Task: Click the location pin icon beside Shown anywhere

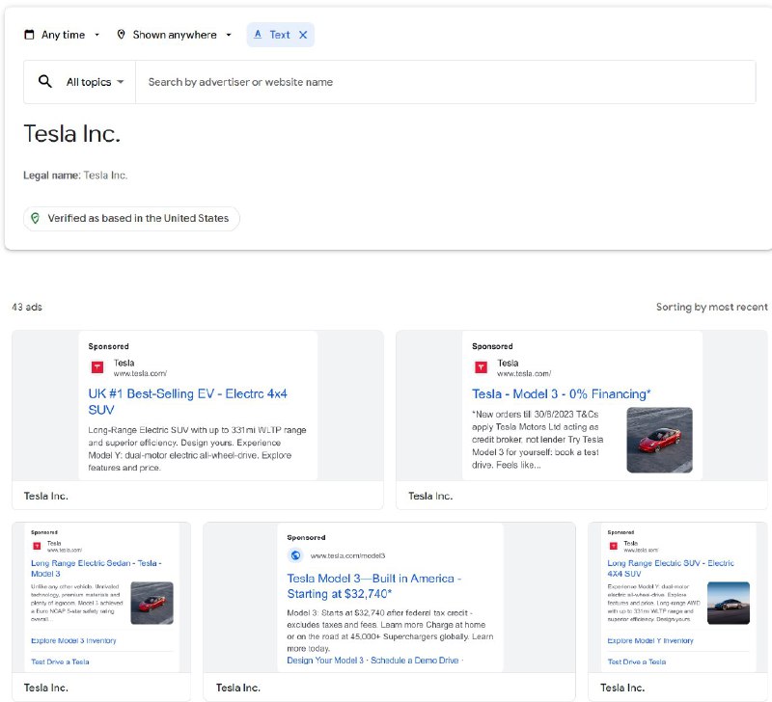Action: pos(121,35)
